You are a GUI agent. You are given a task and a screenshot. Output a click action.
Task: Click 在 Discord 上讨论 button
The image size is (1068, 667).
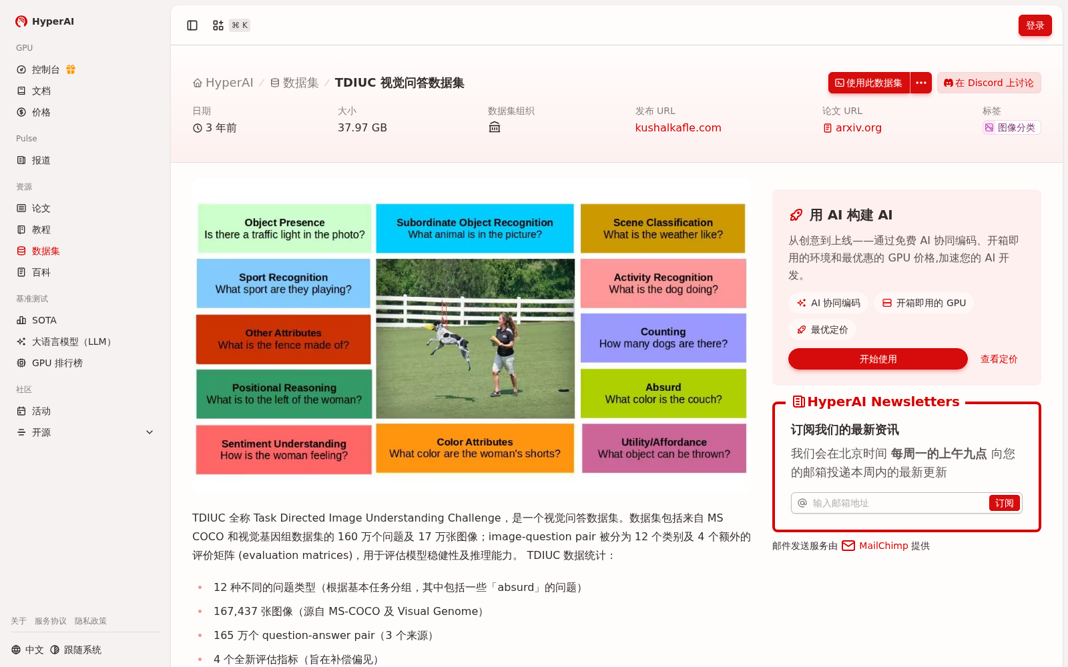pyautogui.click(x=989, y=83)
